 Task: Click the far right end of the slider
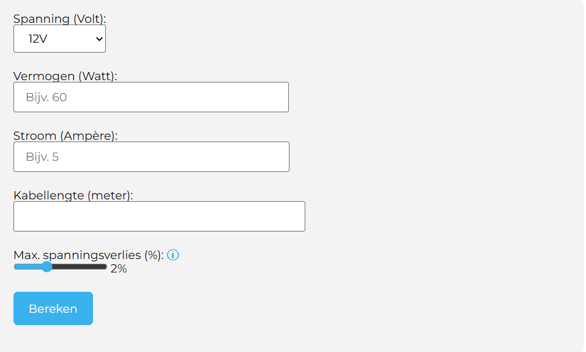105,267
